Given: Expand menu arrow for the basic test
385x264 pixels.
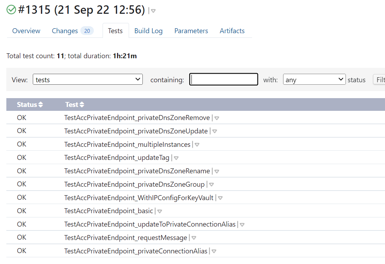Looking at the screenshot, I should [160, 211].
